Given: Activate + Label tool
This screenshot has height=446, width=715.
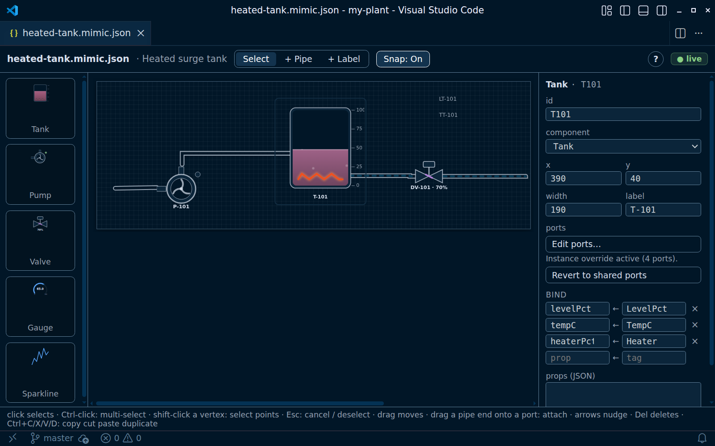Looking at the screenshot, I should pos(344,59).
